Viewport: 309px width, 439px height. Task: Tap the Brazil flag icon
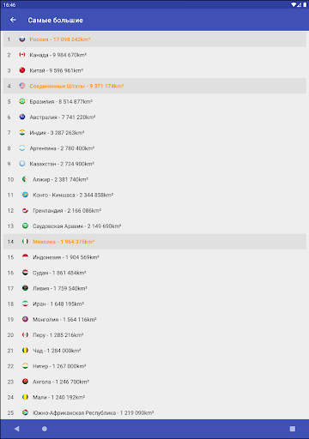[22, 101]
